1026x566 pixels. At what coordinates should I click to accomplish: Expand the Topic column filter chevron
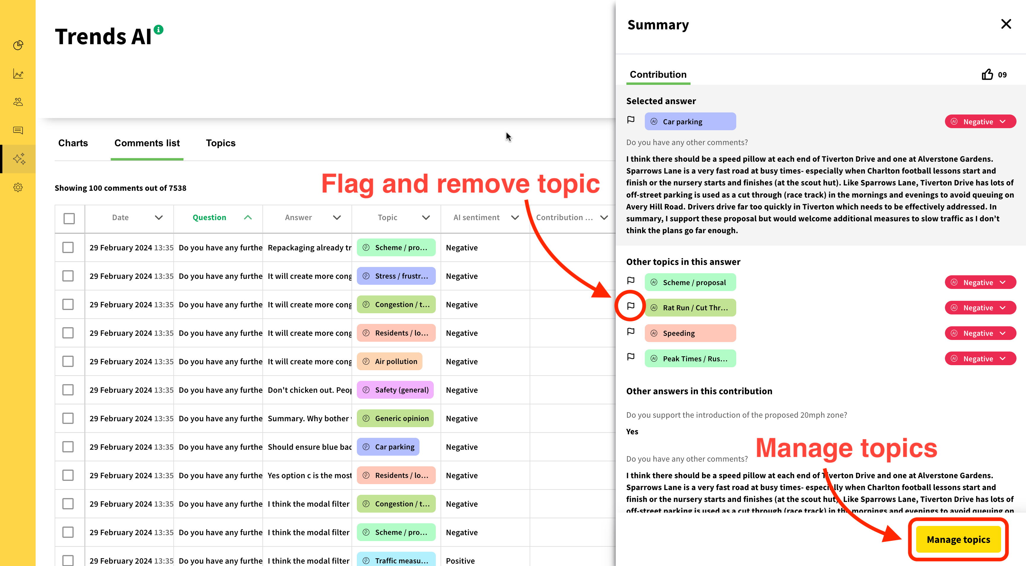click(426, 218)
